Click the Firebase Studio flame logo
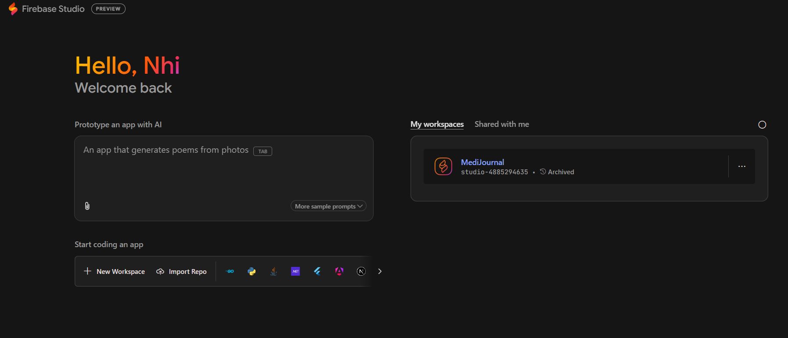Image resolution: width=788 pixels, height=338 pixels. (x=13, y=9)
